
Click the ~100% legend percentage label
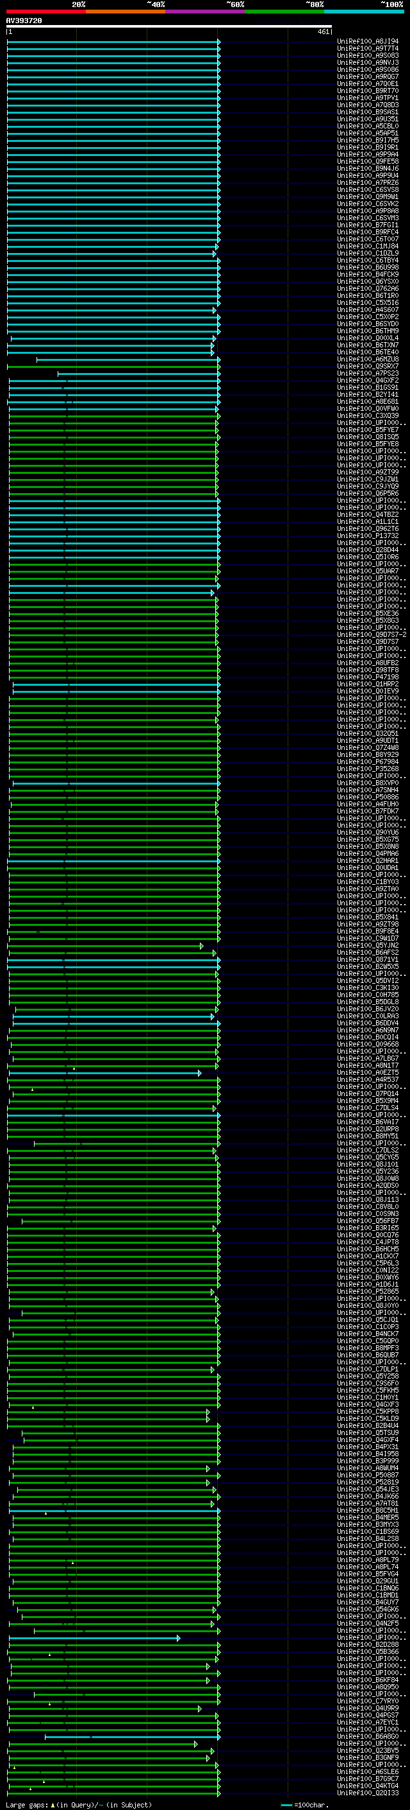tap(392, 4)
